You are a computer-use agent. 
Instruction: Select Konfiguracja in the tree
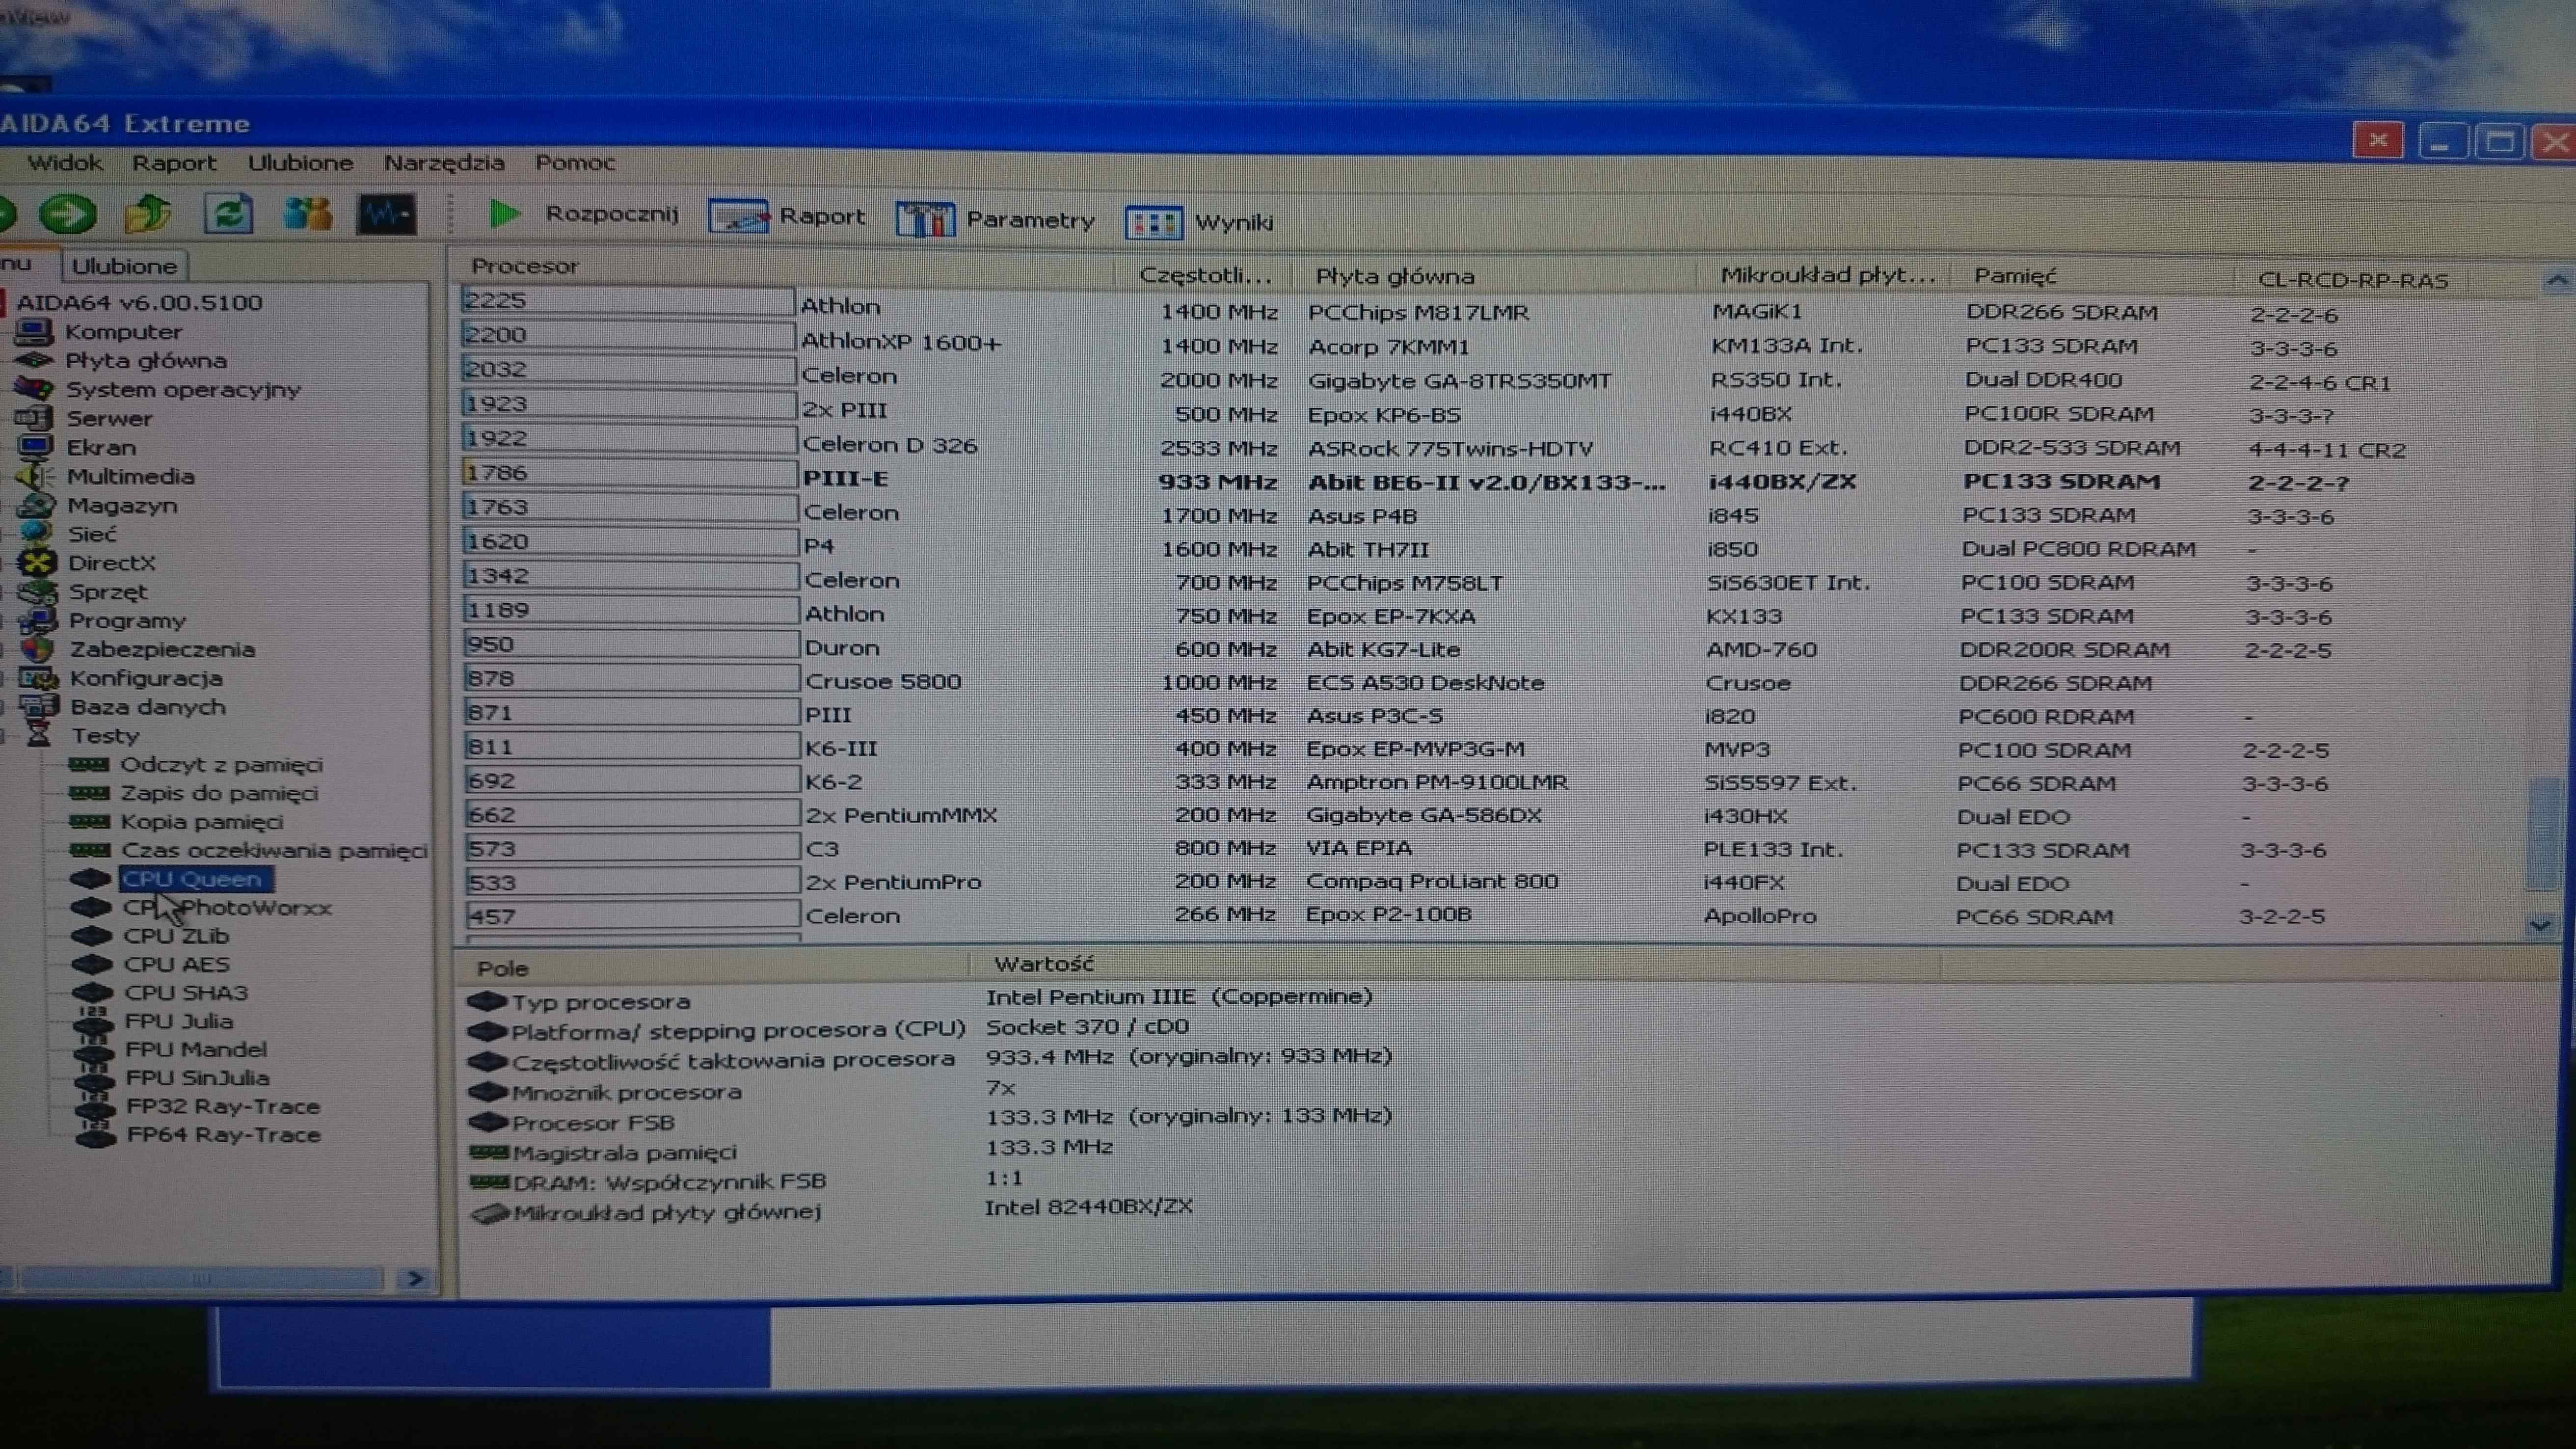tap(146, 679)
